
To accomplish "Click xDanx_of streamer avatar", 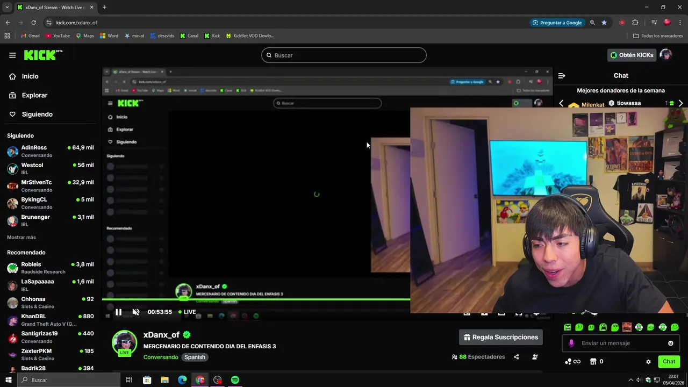I will click(x=124, y=343).
